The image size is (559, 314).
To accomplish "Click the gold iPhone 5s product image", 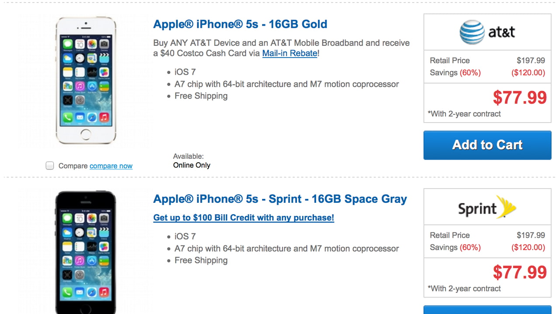I will pyautogui.click(x=86, y=81).
